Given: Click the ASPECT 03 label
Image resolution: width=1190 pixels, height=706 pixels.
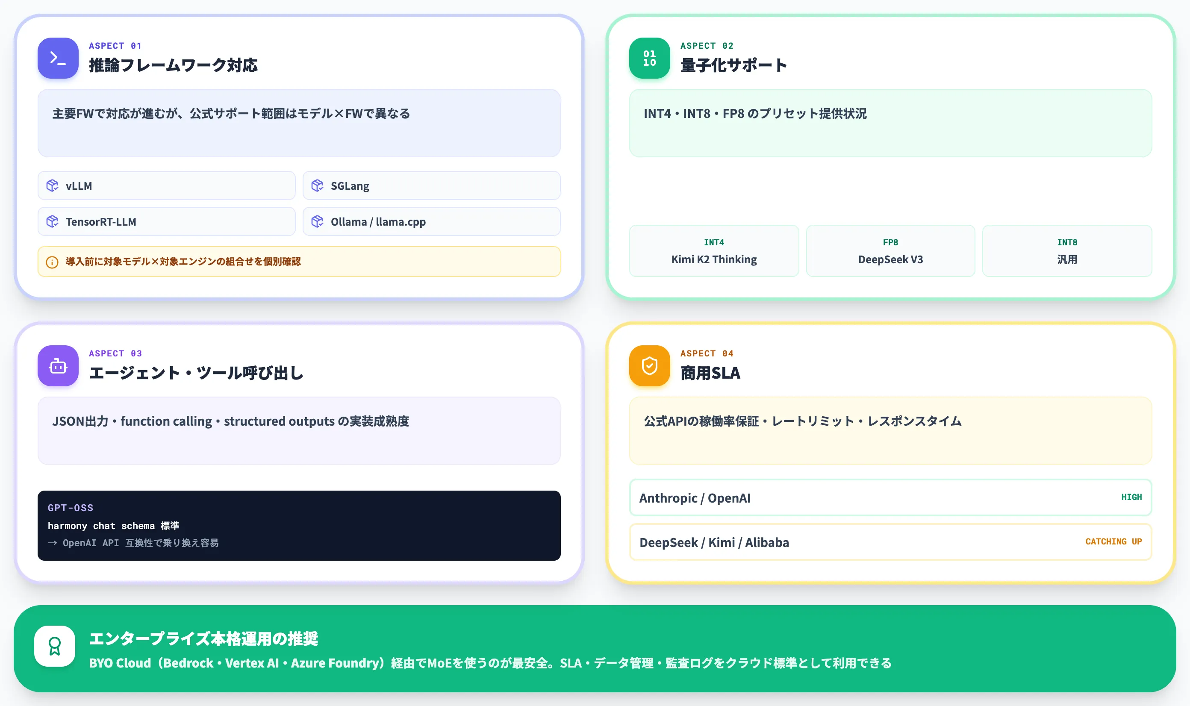Looking at the screenshot, I should click(x=115, y=353).
